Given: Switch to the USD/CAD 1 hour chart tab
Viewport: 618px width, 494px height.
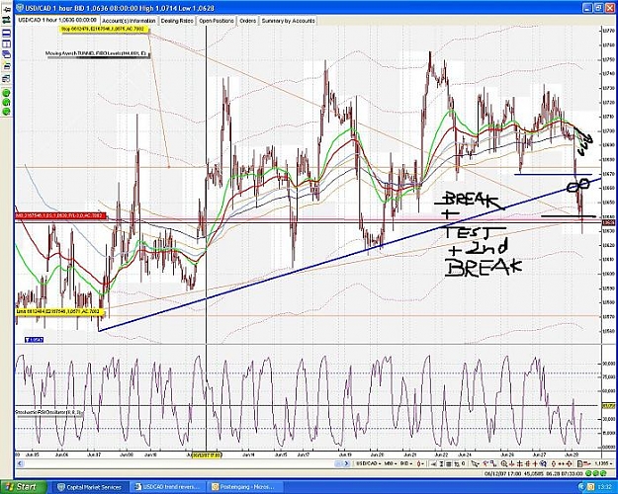Looking at the screenshot, I should coord(58,20).
